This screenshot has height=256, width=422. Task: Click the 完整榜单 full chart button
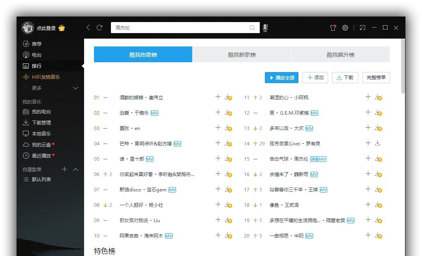click(376, 78)
